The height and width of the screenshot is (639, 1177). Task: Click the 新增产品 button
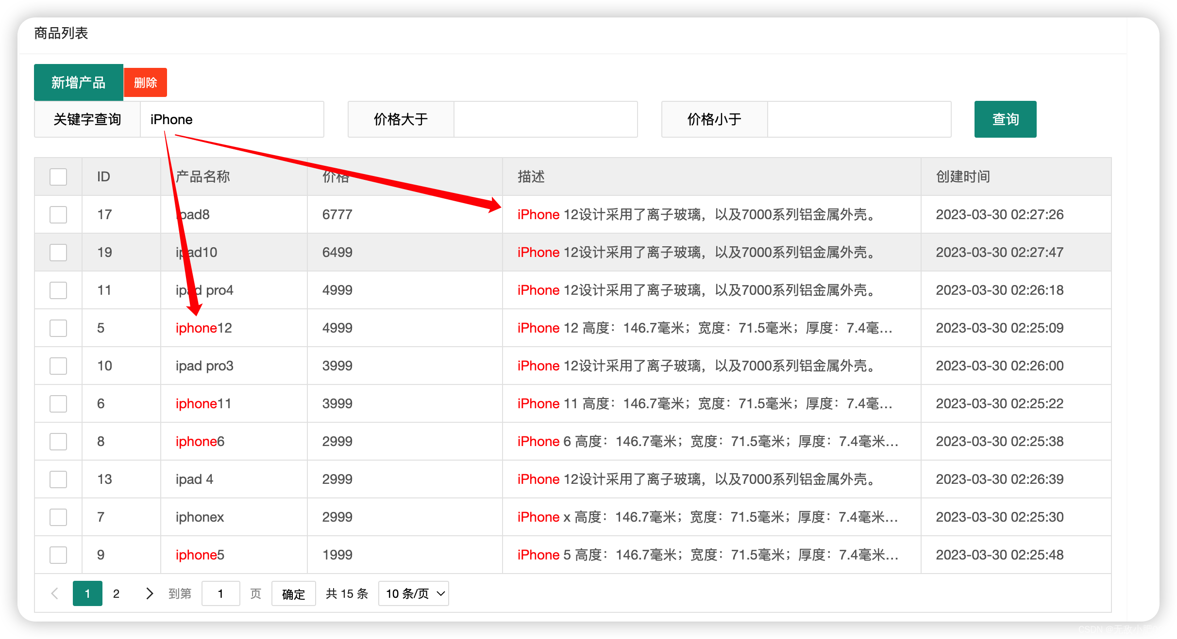coord(78,82)
